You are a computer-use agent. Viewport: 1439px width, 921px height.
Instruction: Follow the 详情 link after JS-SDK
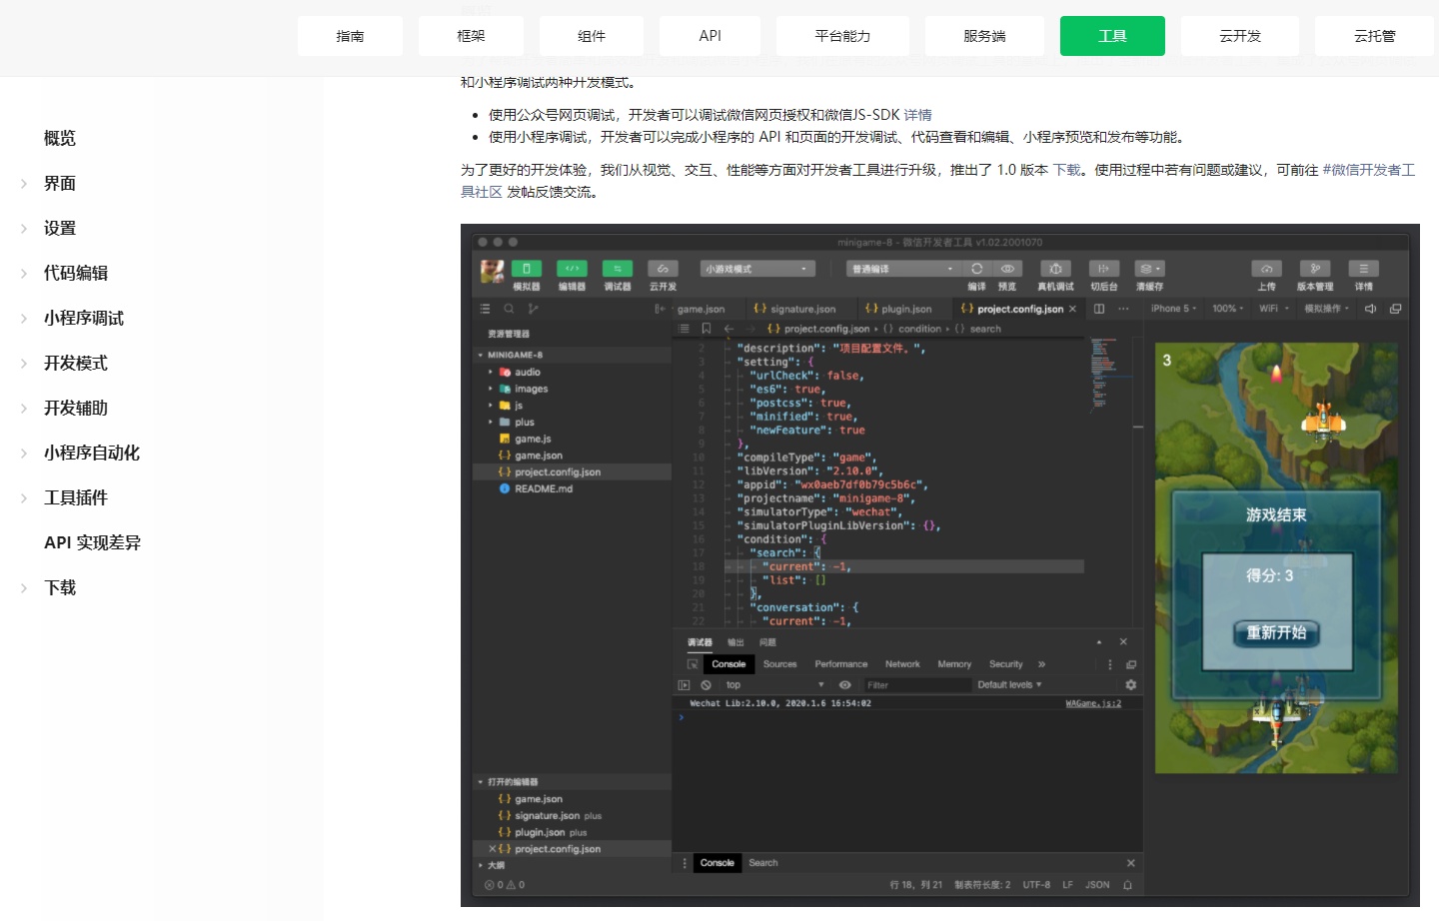pyautogui.click(x=917, y=115)
